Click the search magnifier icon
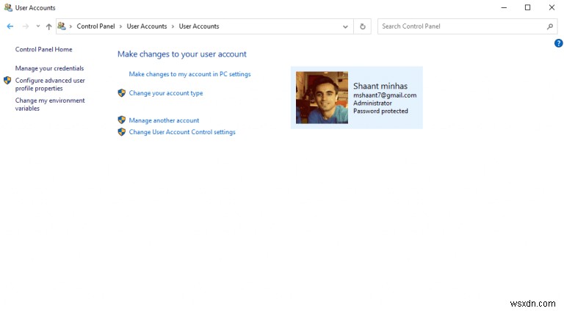Image resolution: width=564 pixels, height=311 pixels. click(x=550, y=26)
